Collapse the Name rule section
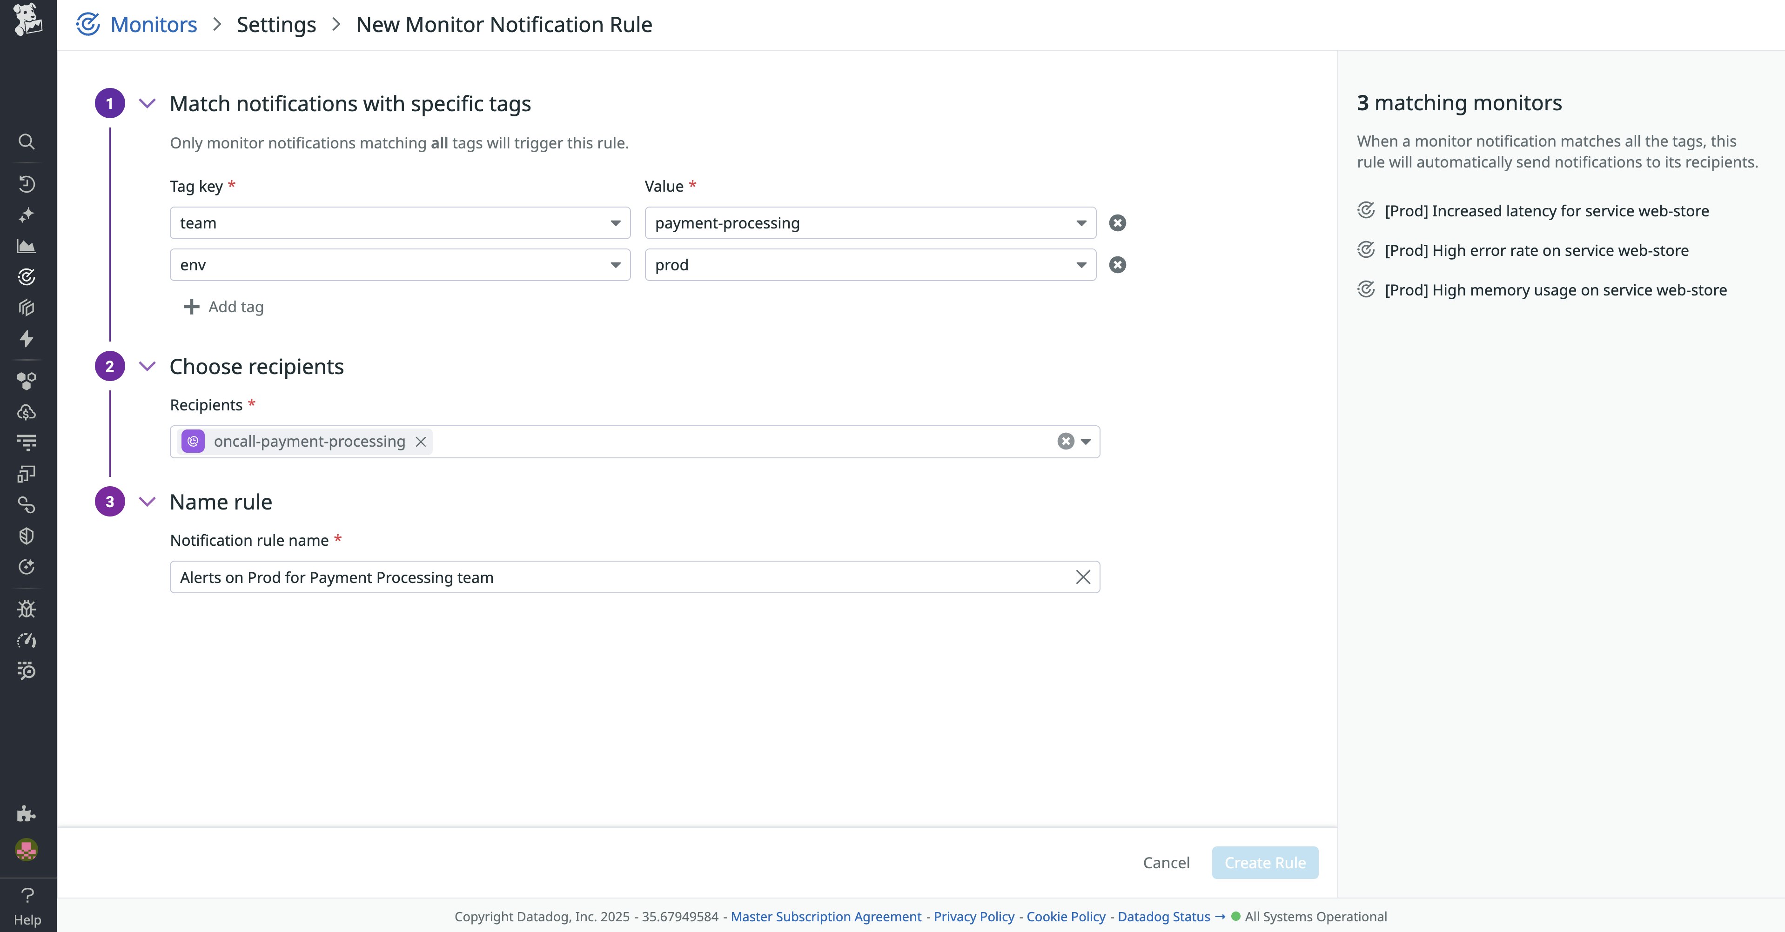The width and height of the screenshot is (1785, 932). (147, 502)
